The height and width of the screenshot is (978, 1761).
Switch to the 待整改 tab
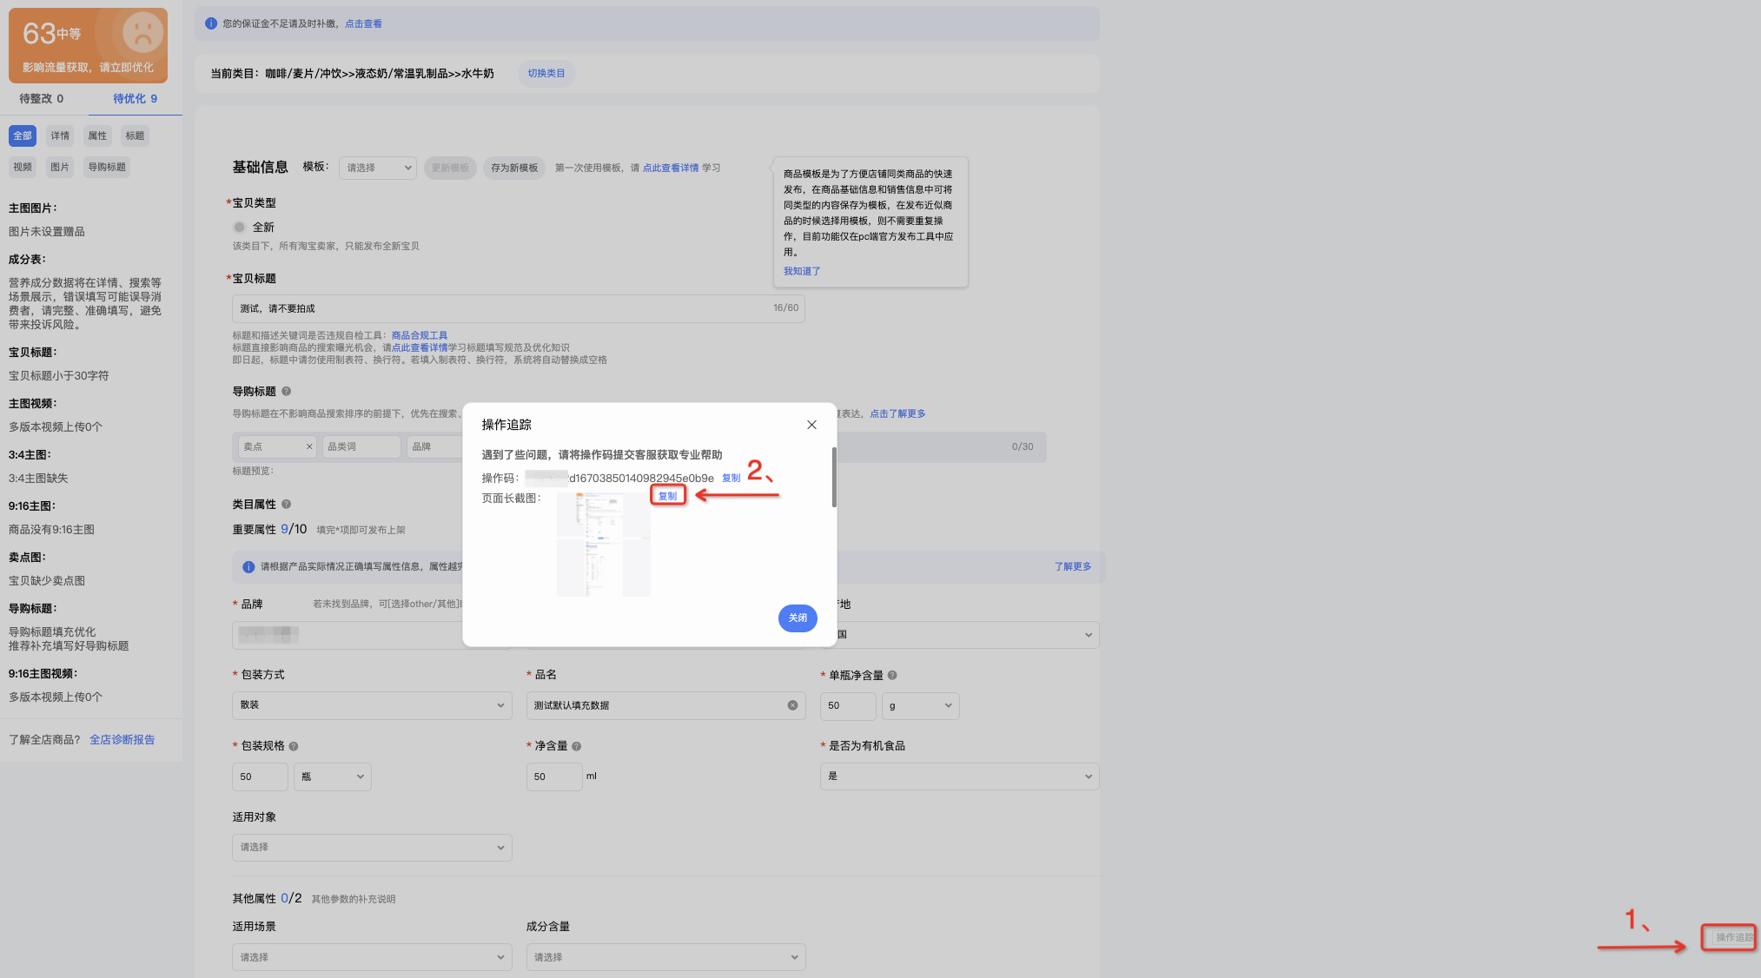(x=42, y=99)
